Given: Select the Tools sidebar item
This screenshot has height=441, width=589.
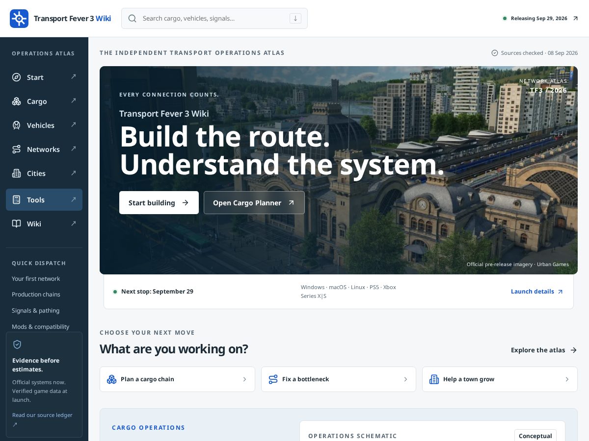Looking at the screenshot, I should (44, 200).
